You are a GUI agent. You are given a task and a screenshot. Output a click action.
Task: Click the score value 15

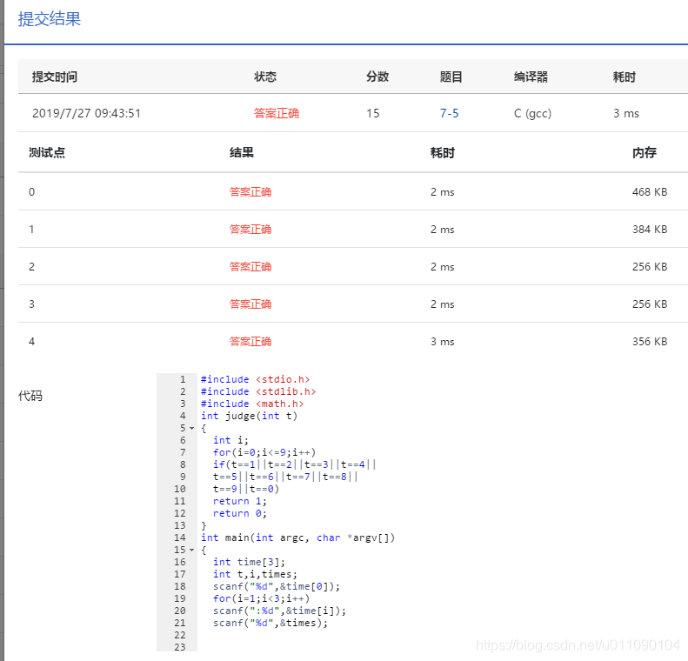373,113
